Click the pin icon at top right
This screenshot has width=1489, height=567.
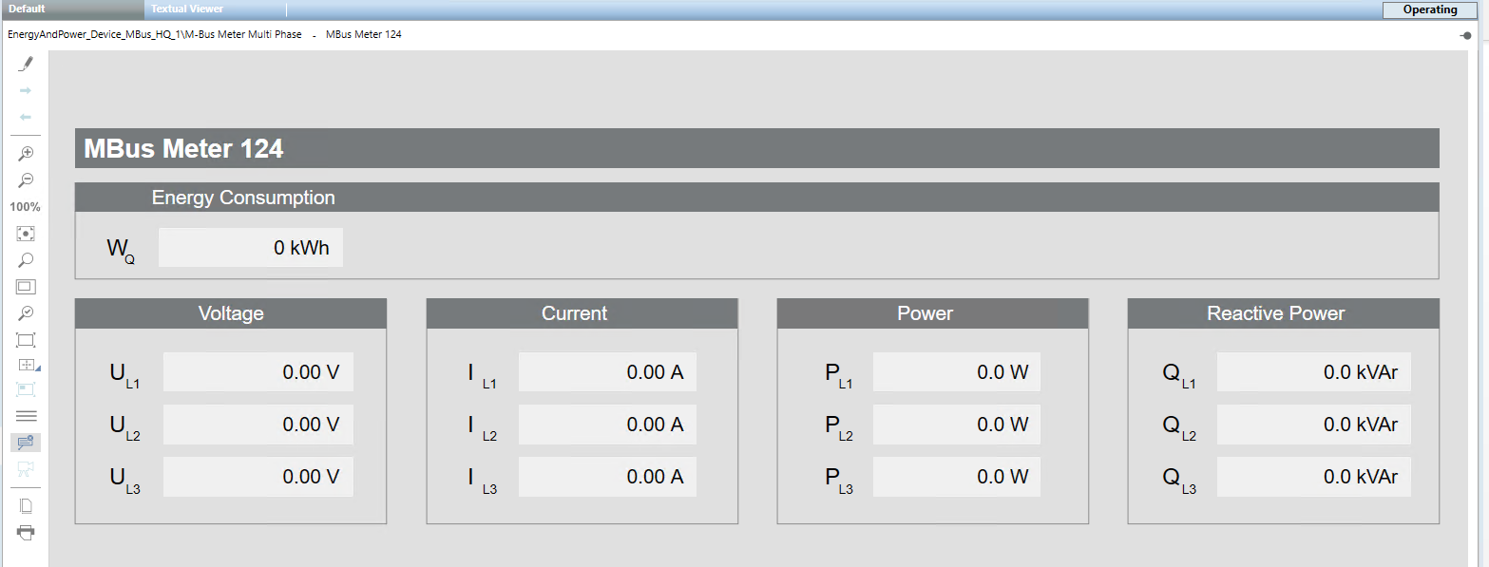1466,35
